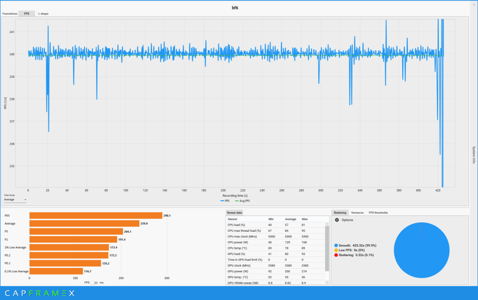The width and height of the screenshot is (478, 300).
Task: Open the FPS thresholds tab
Action: 378,213
